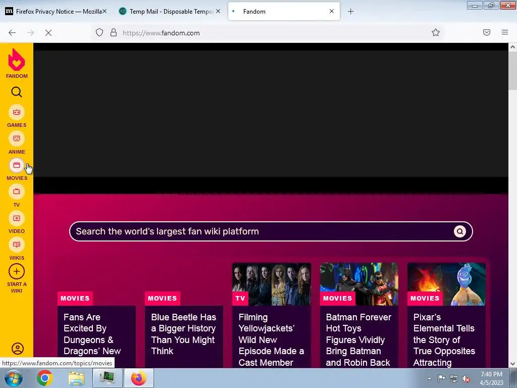The width and height of the screenshot is (517, 388).
Task: Close the Fandom tab
Action: (x=332, y=11)
